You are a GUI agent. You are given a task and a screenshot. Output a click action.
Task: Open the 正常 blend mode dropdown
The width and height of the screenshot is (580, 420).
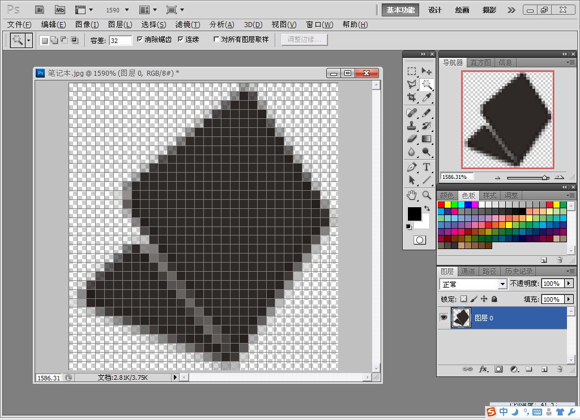(x=473, y=284)
